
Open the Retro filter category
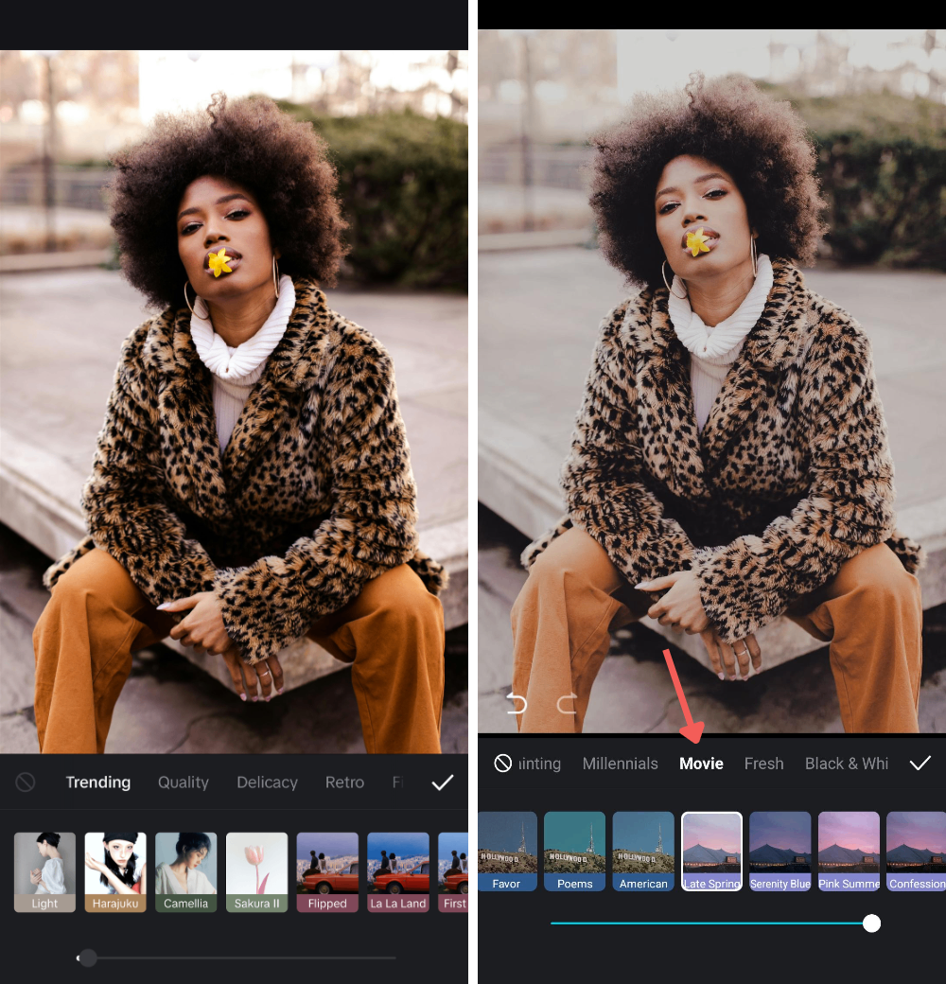pos(344,782)
